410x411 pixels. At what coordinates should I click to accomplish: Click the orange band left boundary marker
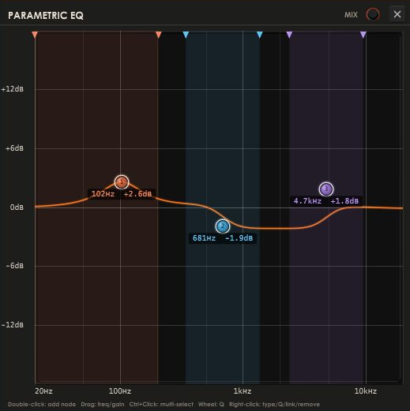35,35
